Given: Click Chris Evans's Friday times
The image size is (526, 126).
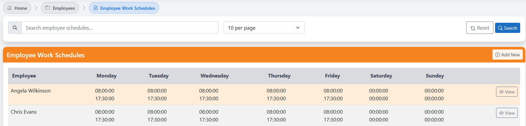Looking at the screenshot, I should coord(333,116).
